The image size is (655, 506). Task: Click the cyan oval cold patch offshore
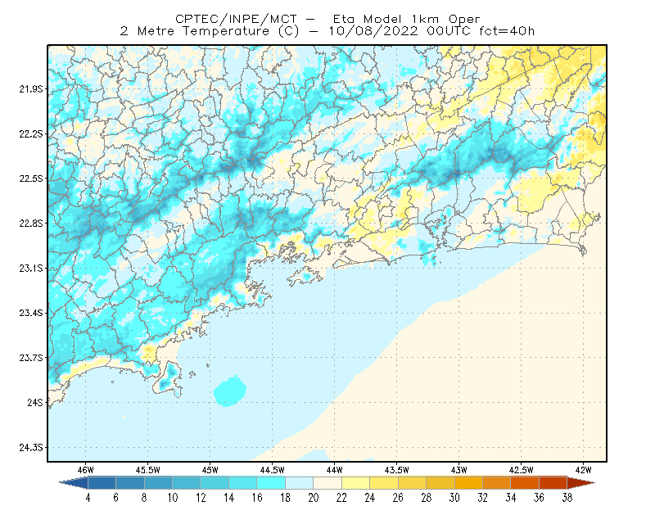click(x=230, y=391)
